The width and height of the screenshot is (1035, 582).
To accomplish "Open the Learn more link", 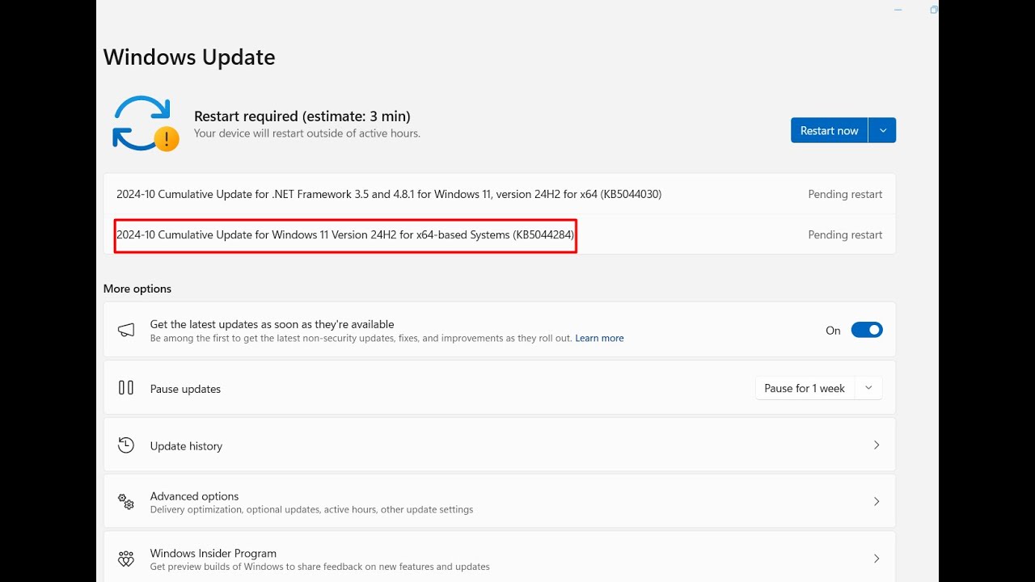I will click(599, 338).
